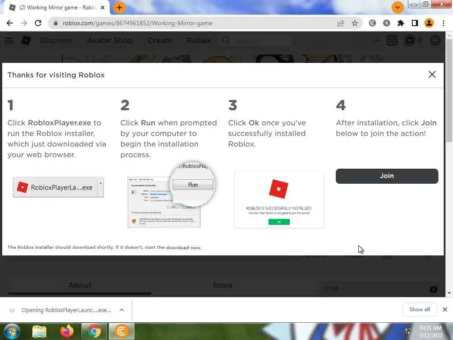Open the Roblox notifications list icon

(x=392, y=40)
